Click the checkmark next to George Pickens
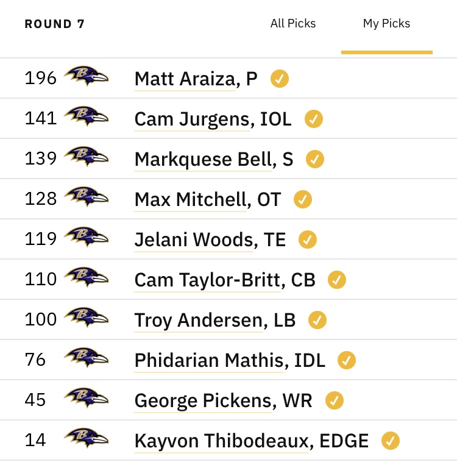Viewport: 457px width, 476px height. coord(334,400)
